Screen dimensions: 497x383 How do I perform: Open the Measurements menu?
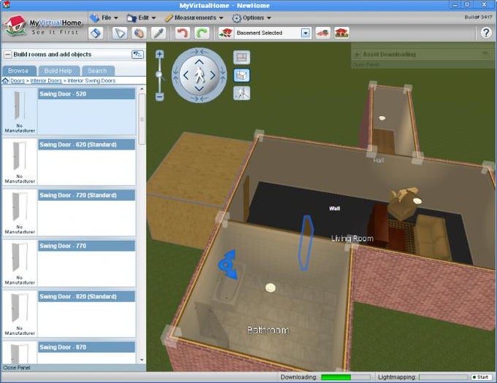tap(194, 18)
